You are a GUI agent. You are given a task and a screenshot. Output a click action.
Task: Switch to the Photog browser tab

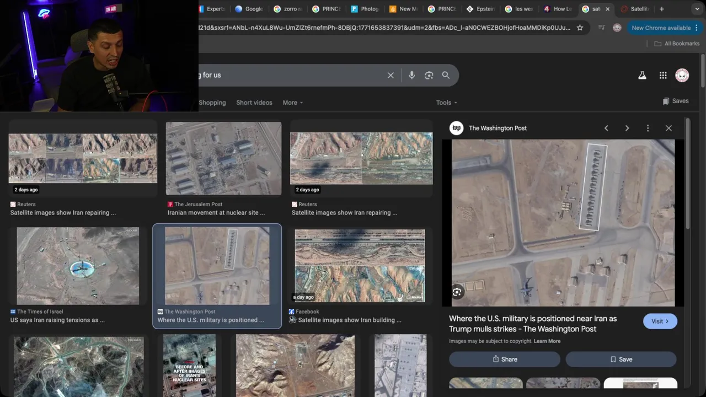point(365,9)
